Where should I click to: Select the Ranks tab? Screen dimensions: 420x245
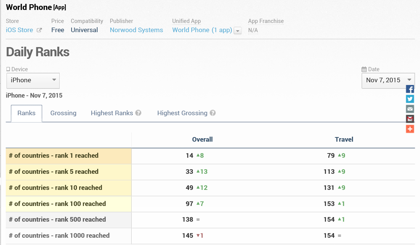pyautogui.click(x=26, y=113)
